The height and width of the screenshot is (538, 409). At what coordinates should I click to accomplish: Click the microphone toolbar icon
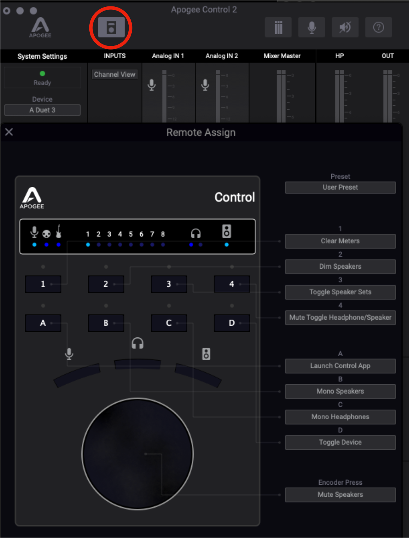click(x=311, y=27)
